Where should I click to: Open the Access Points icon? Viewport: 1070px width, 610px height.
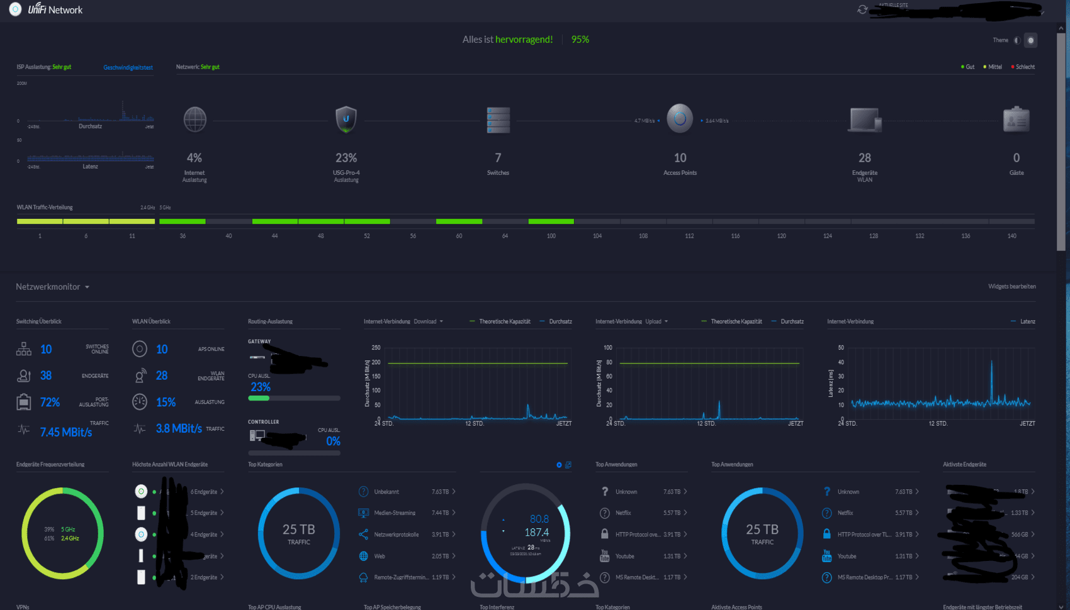[680, 118]
